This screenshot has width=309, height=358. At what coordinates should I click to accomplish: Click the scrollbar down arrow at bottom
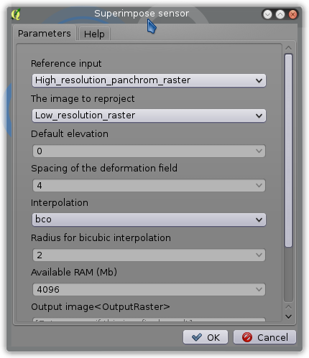pyautogui.click(x=289, y=316)
